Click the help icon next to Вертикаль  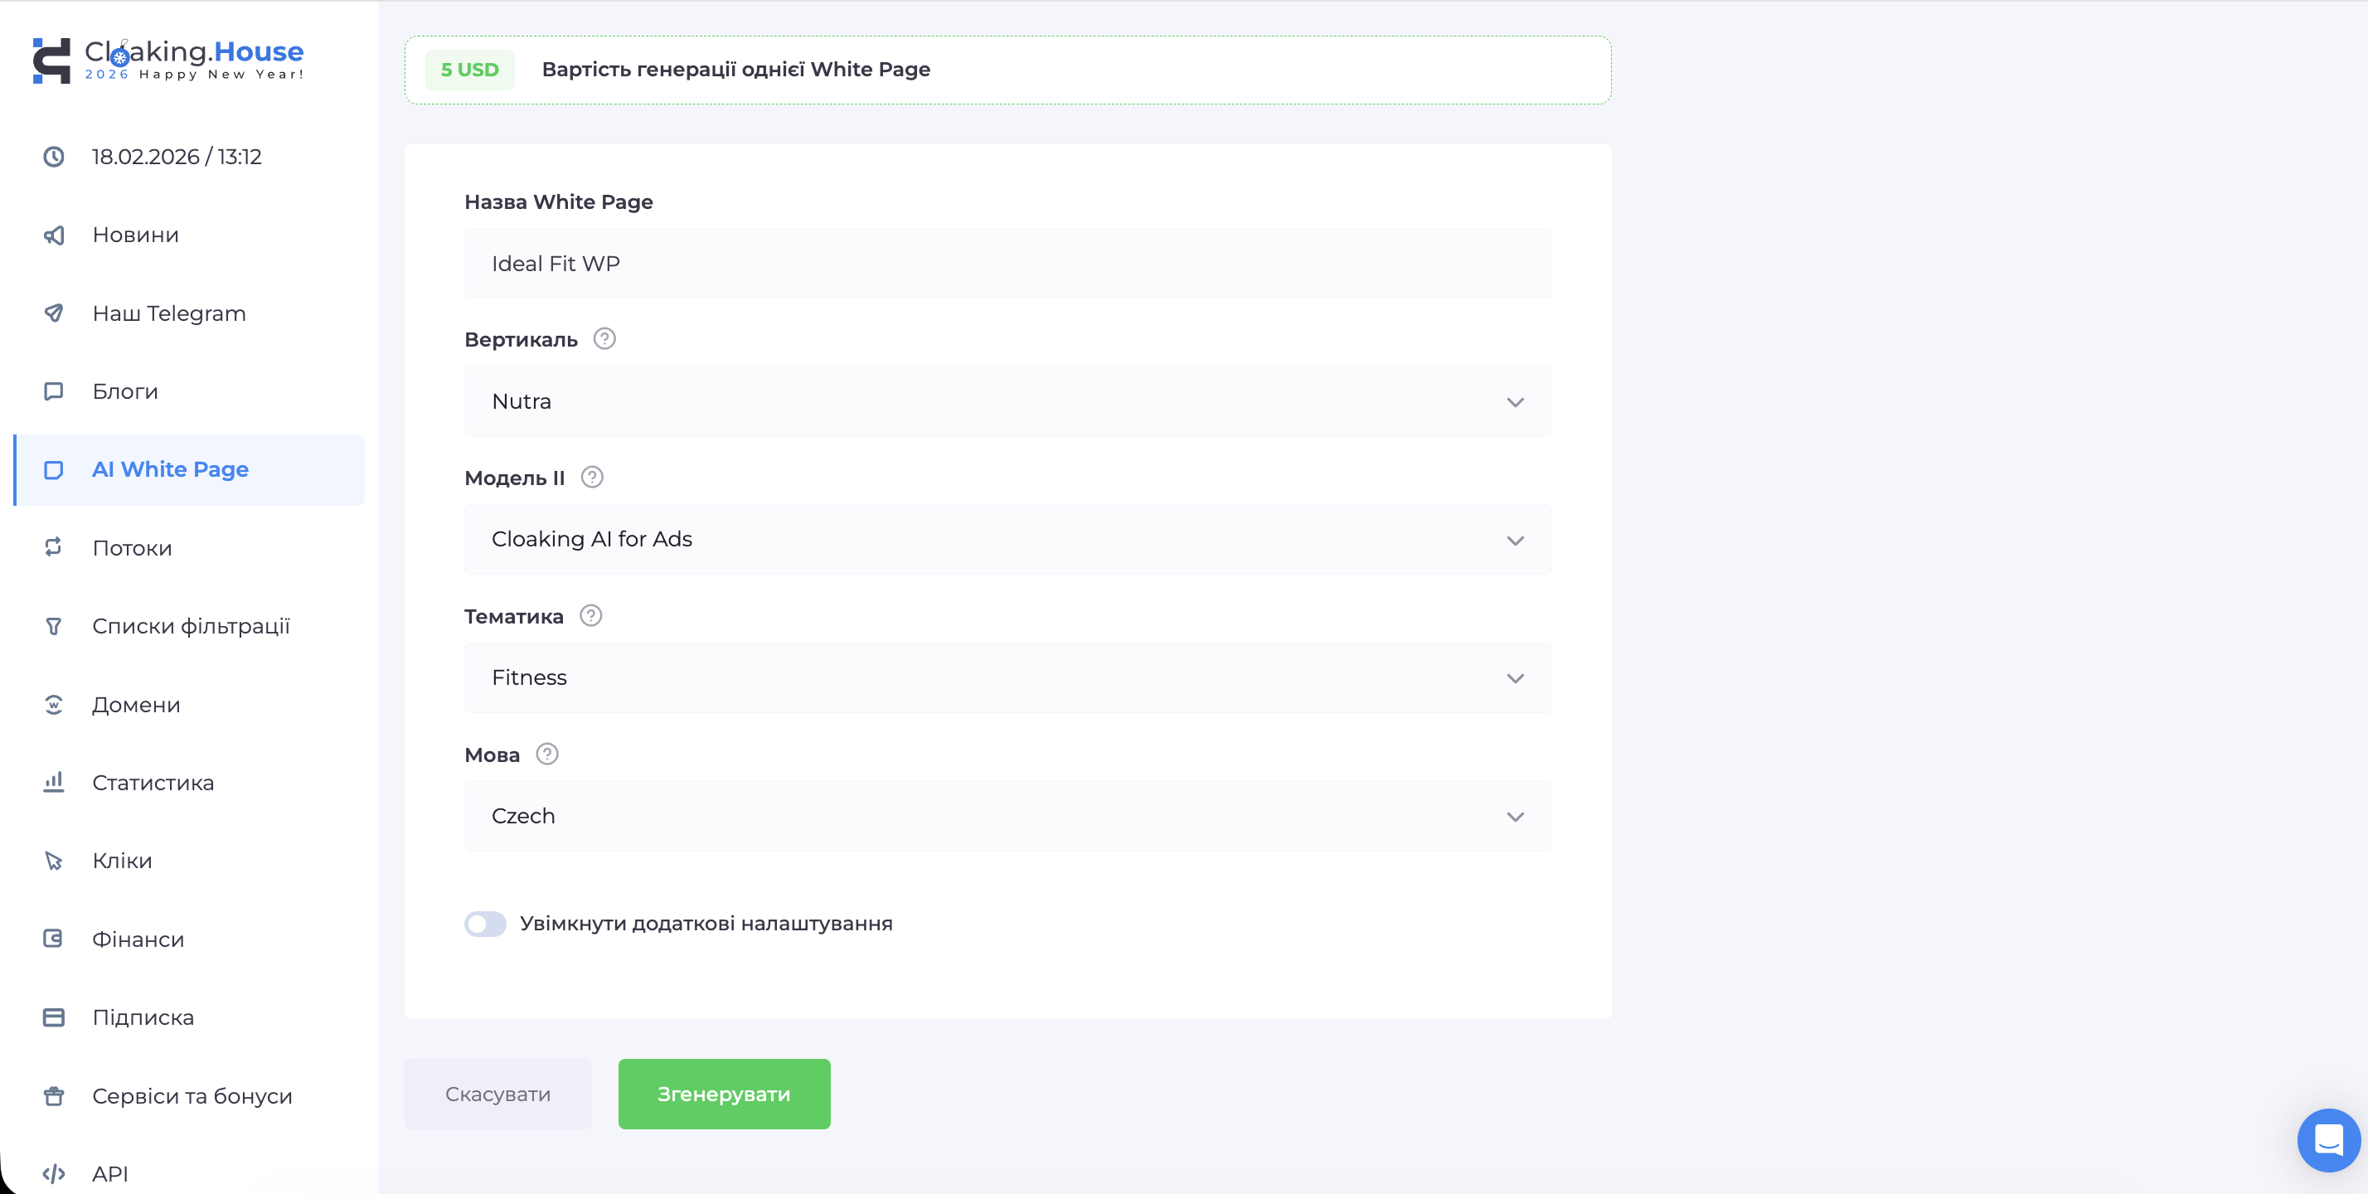604,339
